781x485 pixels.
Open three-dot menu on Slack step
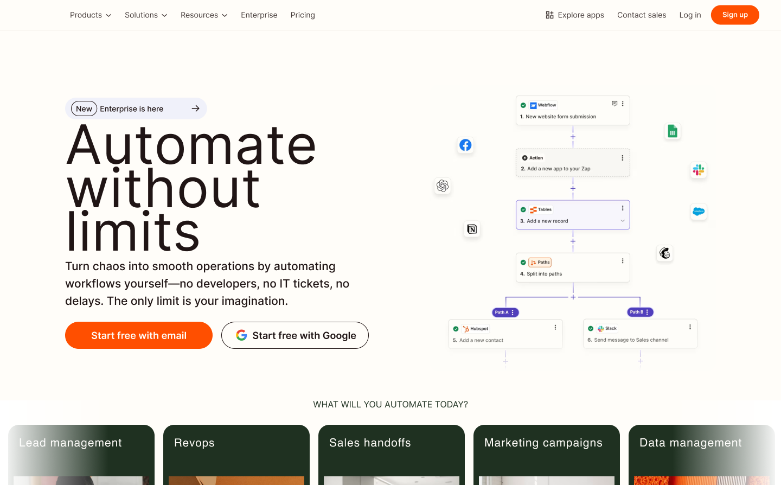click(x=690, y=327)
